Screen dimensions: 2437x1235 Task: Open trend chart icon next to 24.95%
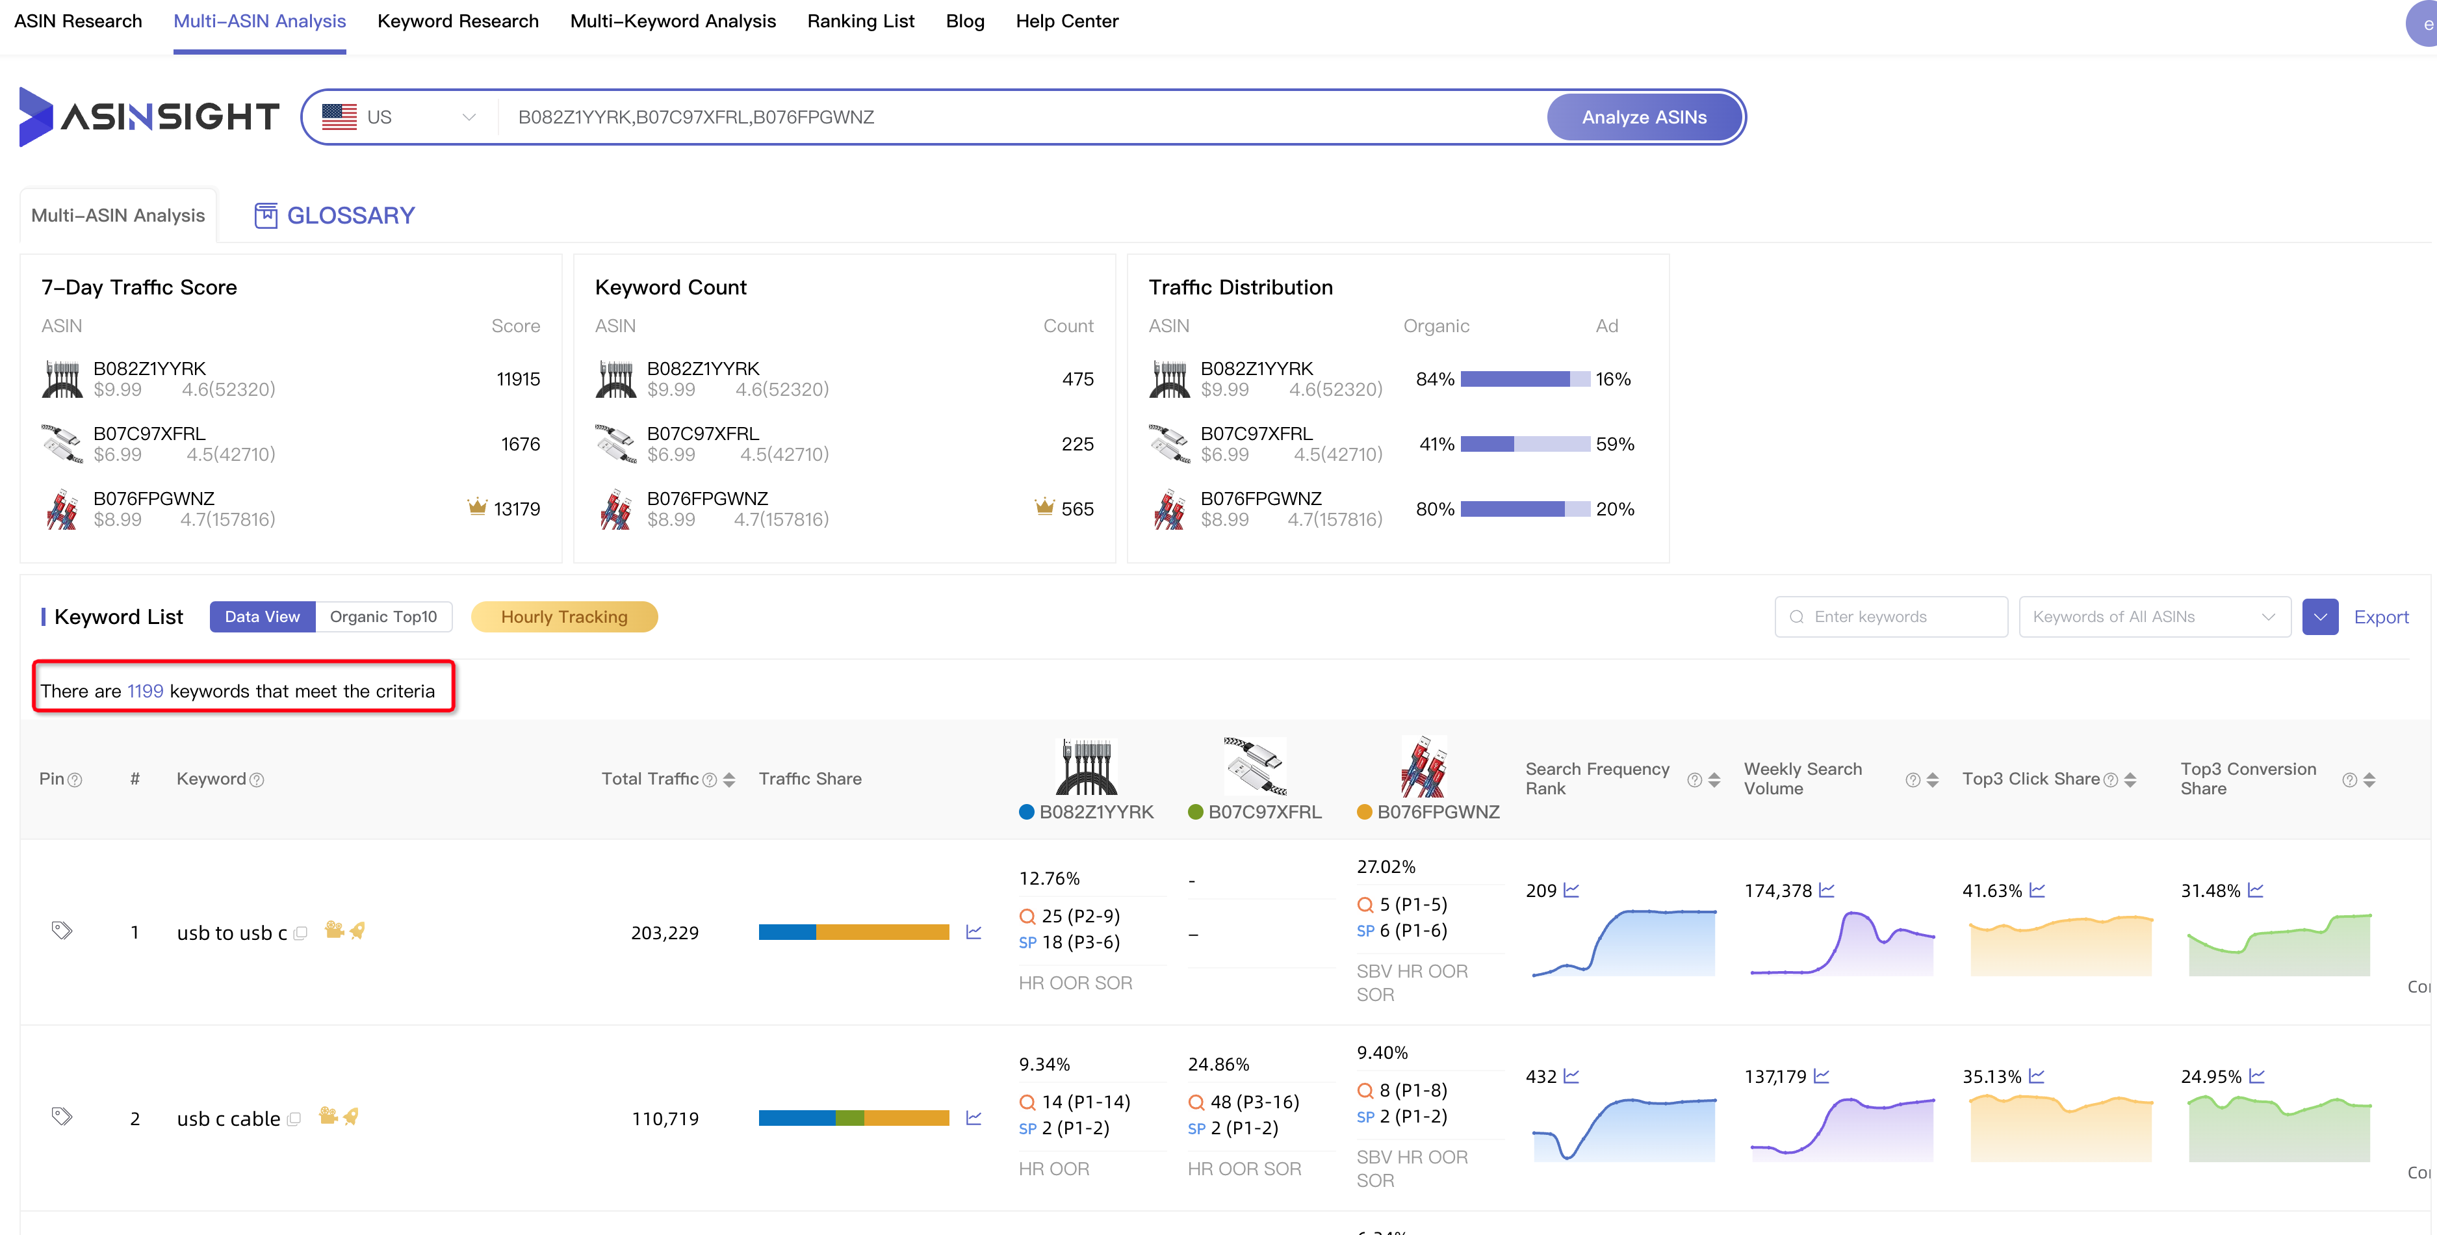[2257, 1076]
